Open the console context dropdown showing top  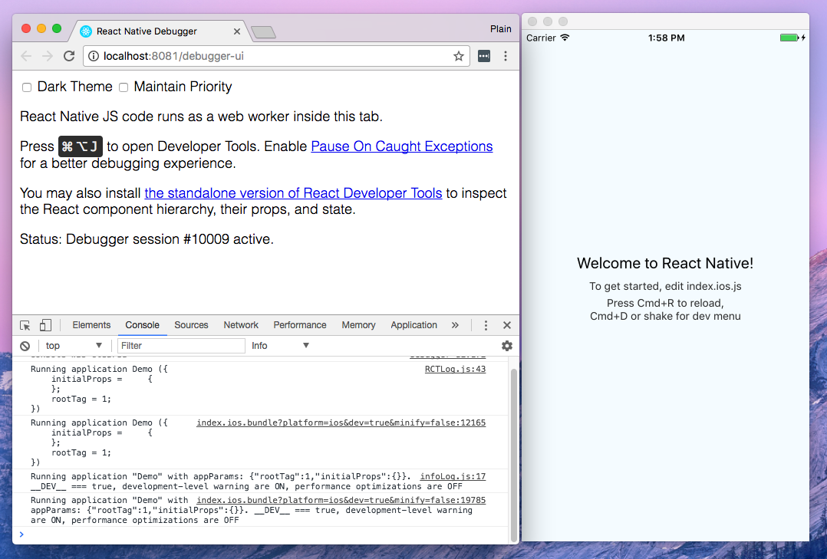[x=73, y=345]
